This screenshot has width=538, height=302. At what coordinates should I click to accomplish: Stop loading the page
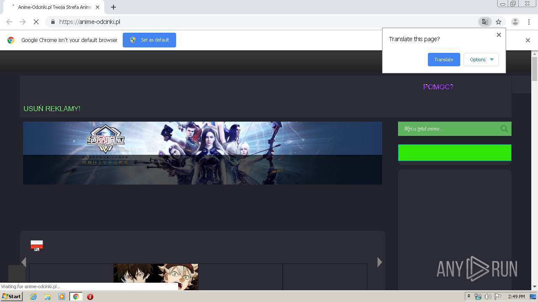pyautogui.click(x=36, y=22)
